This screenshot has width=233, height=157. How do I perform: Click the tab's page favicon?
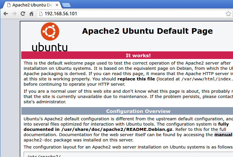pos(9,5)
